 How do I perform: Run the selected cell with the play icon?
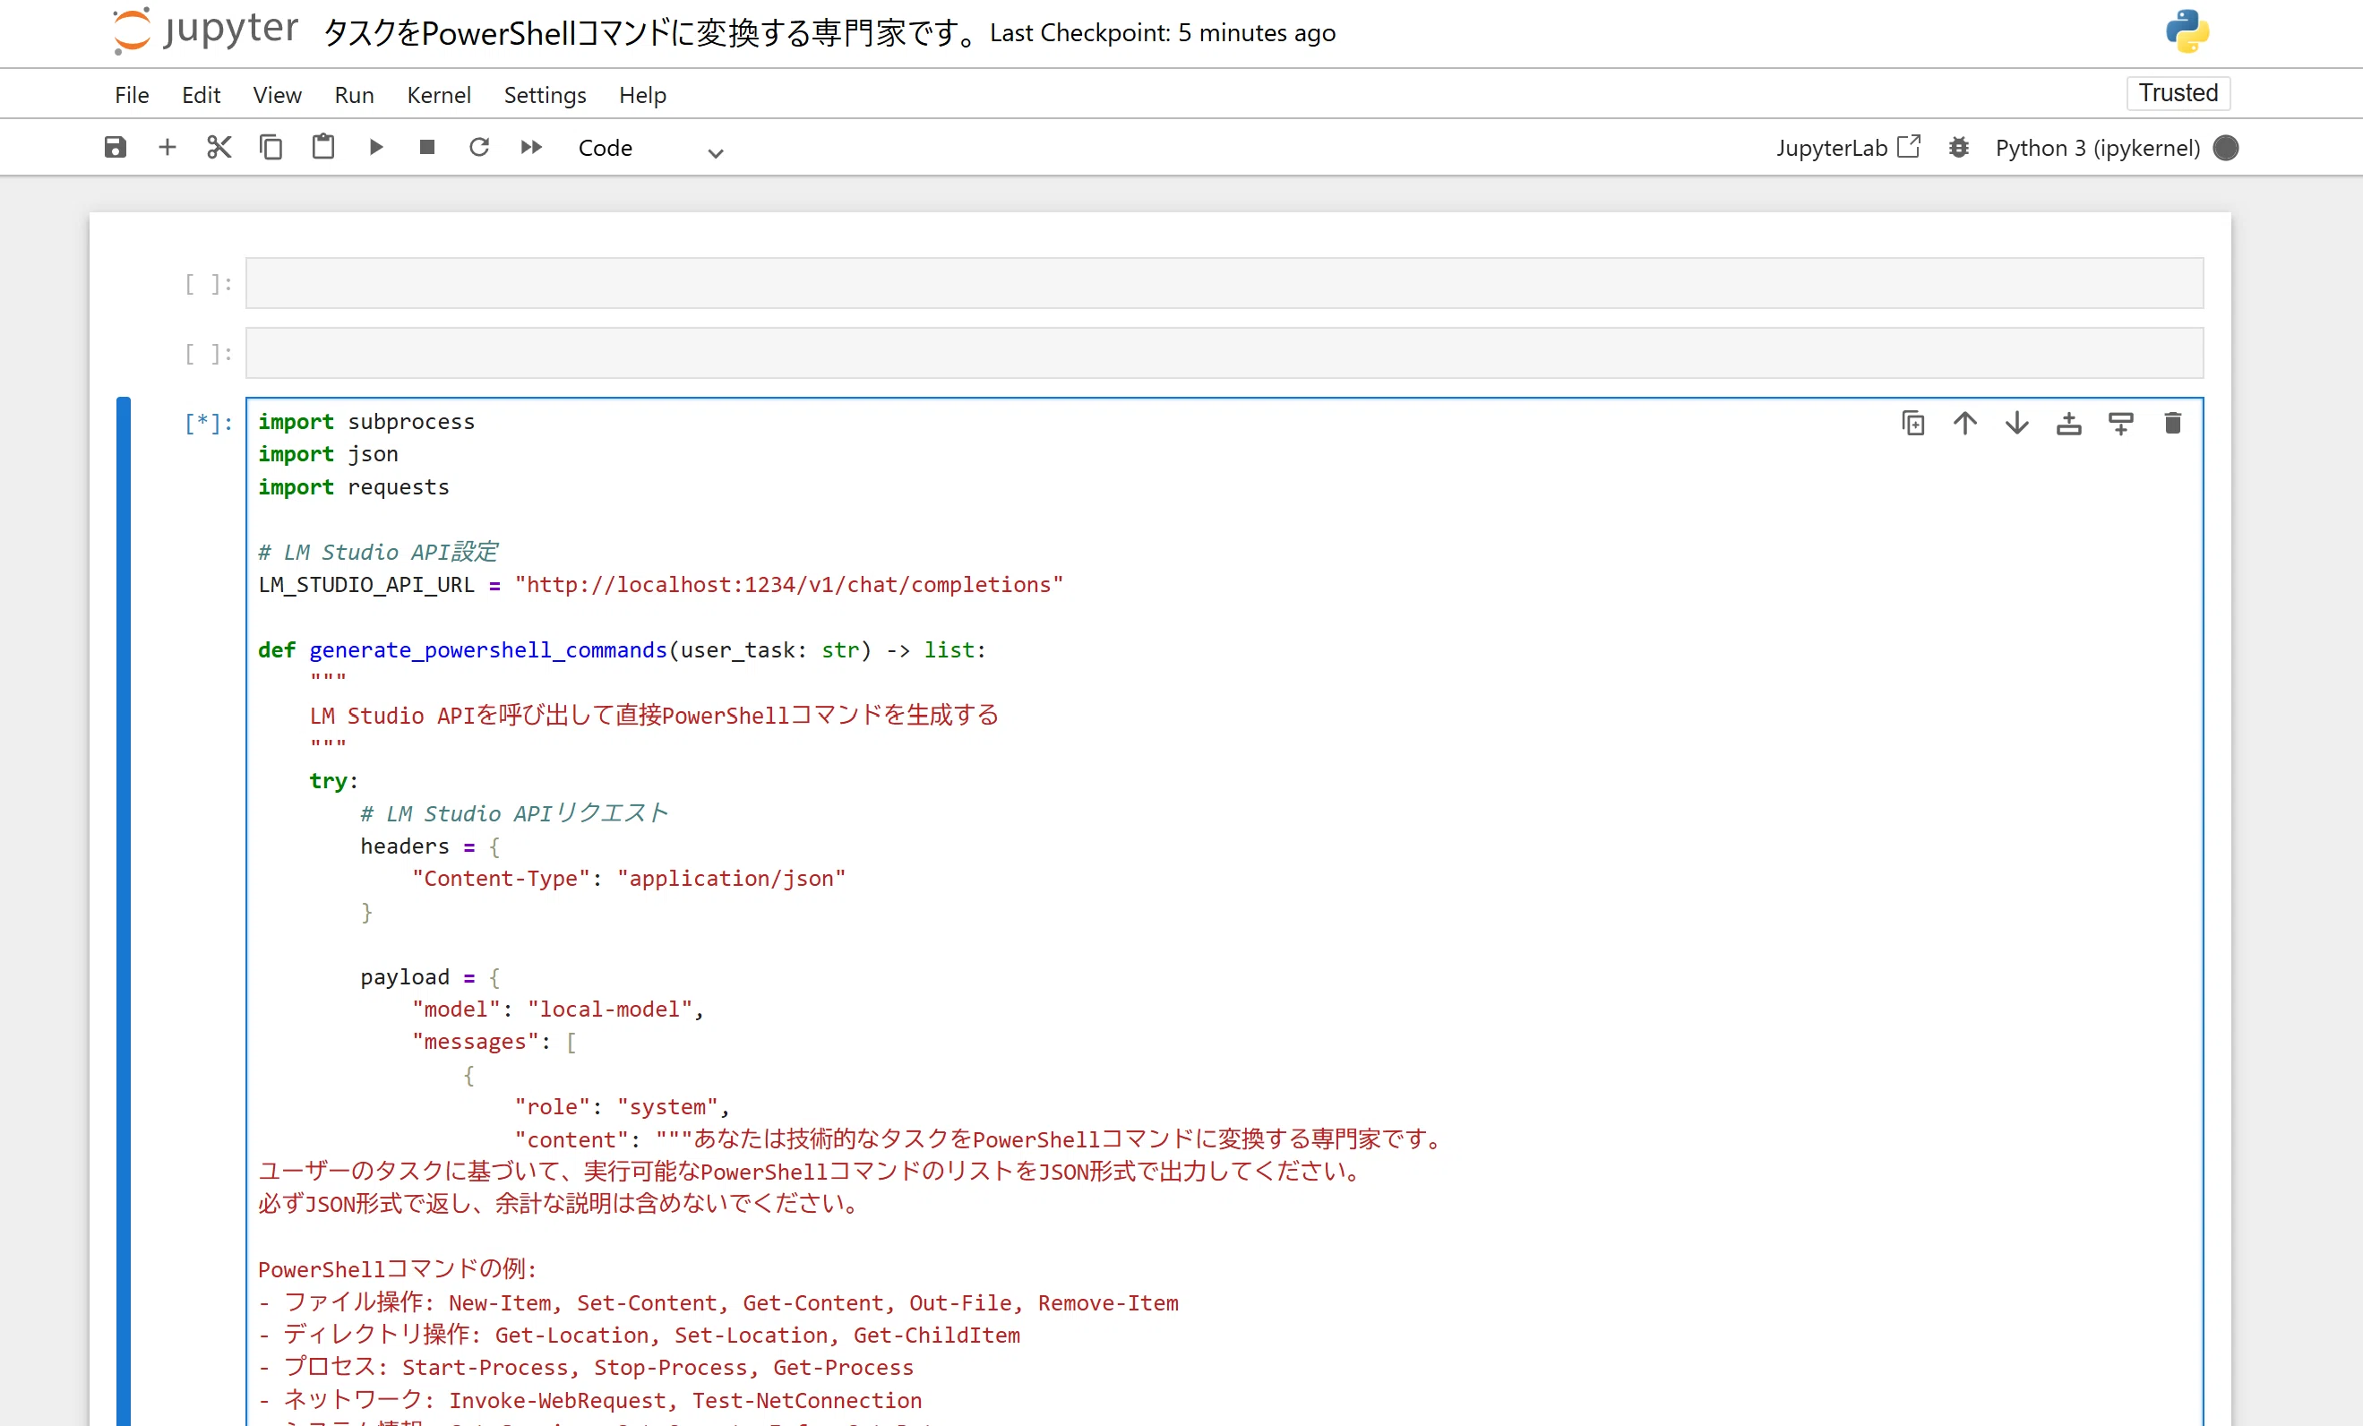(376, 148)
